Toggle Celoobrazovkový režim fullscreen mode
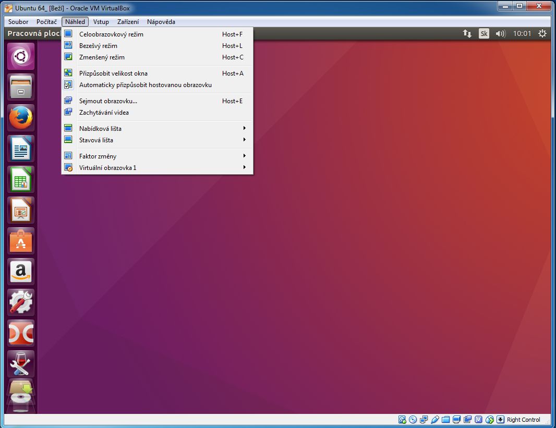 click(158, 34)
